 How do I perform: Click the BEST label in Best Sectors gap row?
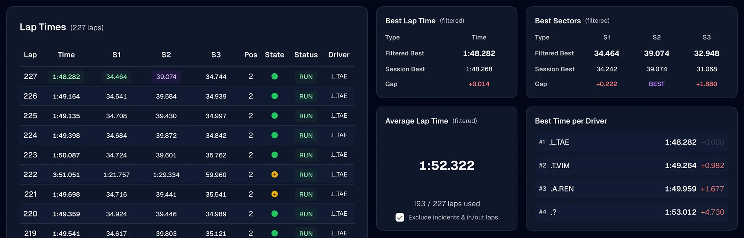pos(657,84)
